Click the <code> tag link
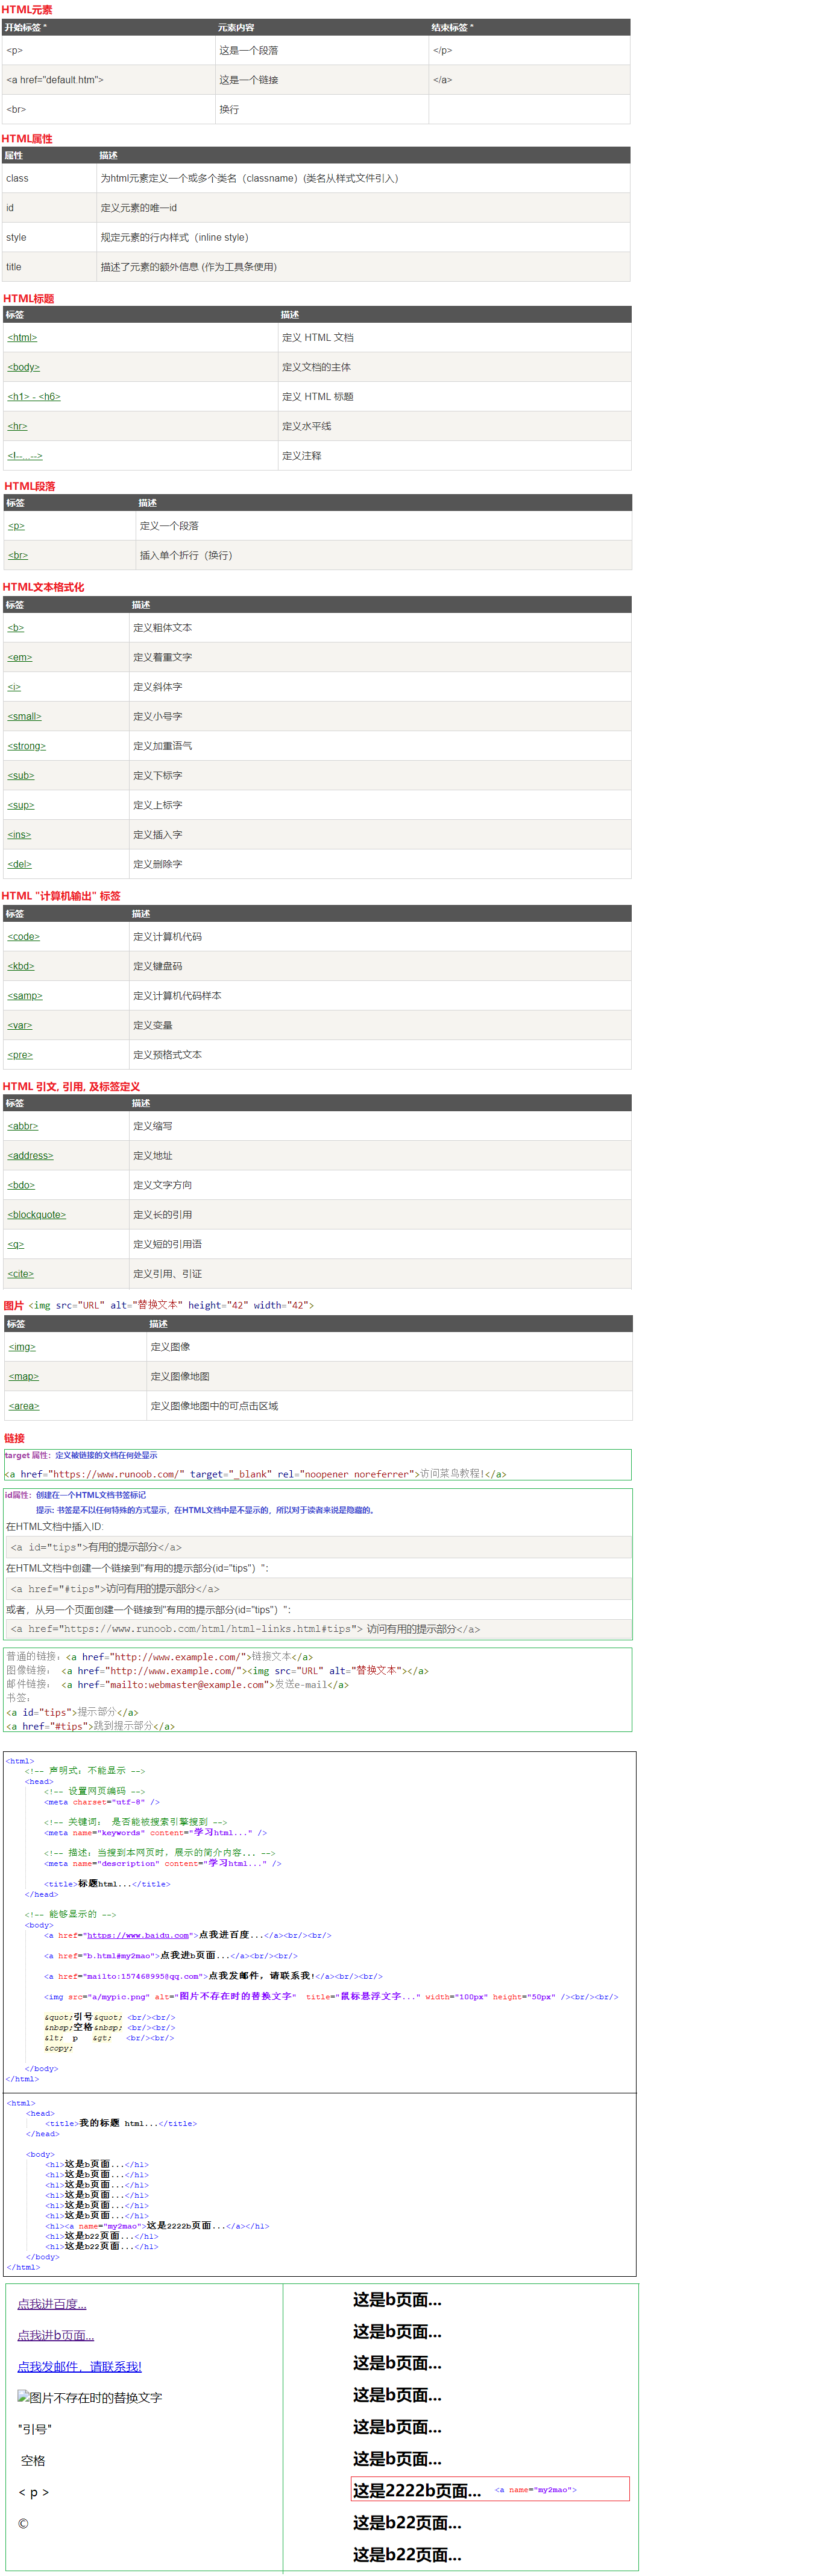 (24, 937)
